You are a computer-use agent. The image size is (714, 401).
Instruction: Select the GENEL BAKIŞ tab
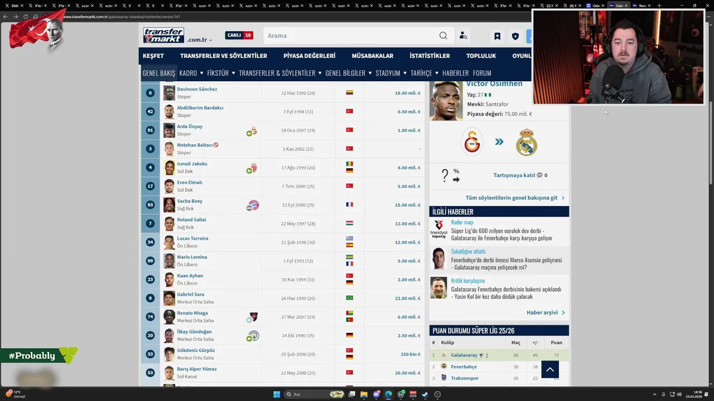click(x=159, y=73)
